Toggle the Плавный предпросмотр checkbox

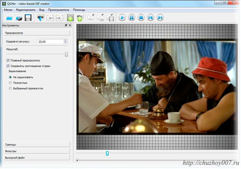8,60
